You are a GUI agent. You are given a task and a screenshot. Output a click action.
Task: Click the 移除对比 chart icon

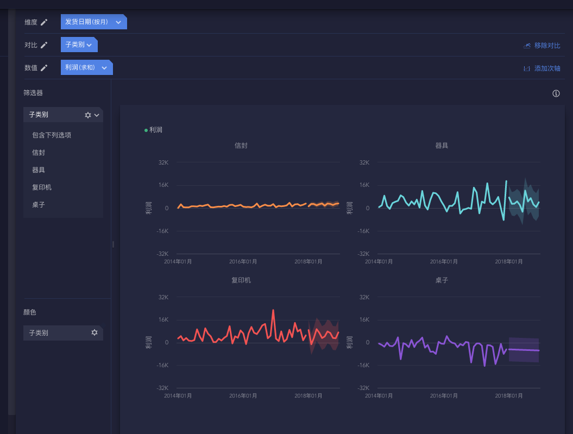[x=527, y=46]
